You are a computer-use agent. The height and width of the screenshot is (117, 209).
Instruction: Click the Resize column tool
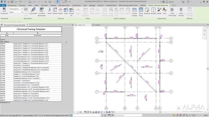tap(60, 11)
